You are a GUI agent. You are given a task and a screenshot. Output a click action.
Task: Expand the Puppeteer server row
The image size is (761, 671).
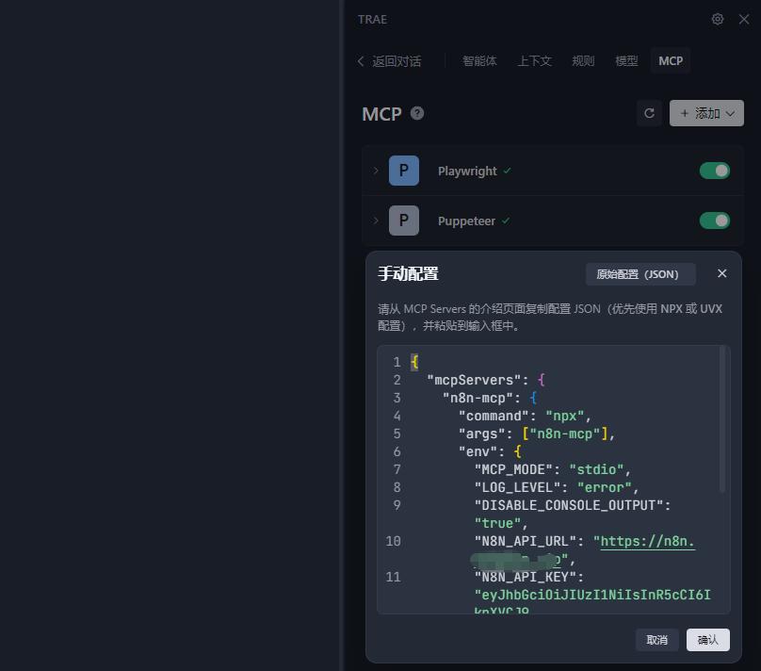coord(376,221)
